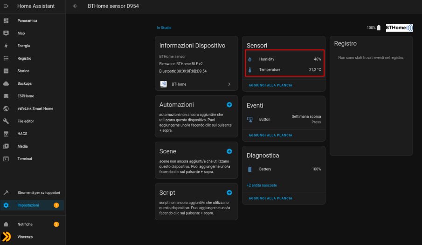Viewport: 422px width, 245px height.
Task: Click the Humidity water drop icon
Action: (x=250, y=59)
